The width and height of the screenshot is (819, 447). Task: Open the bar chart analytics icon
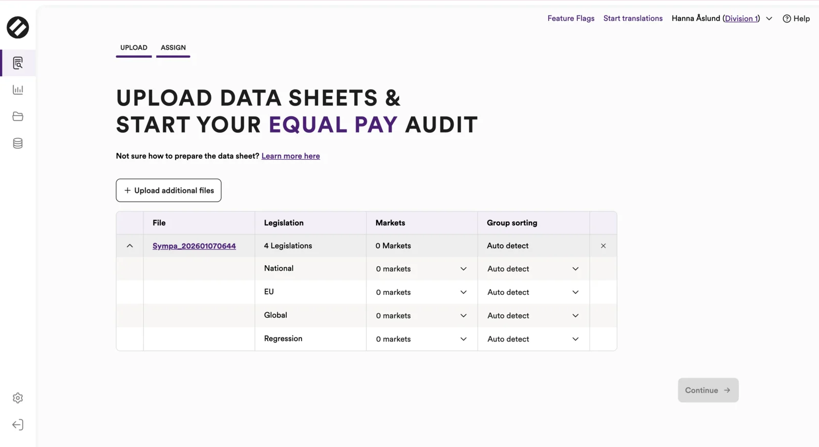click(18, 90)
